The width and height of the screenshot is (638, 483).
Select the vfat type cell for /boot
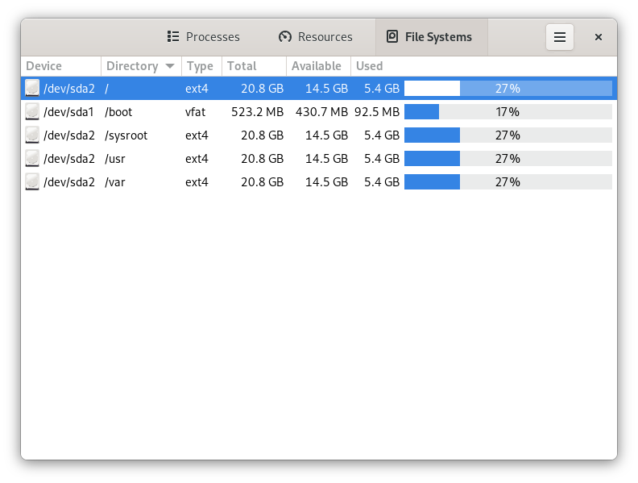tap(196, 111)
